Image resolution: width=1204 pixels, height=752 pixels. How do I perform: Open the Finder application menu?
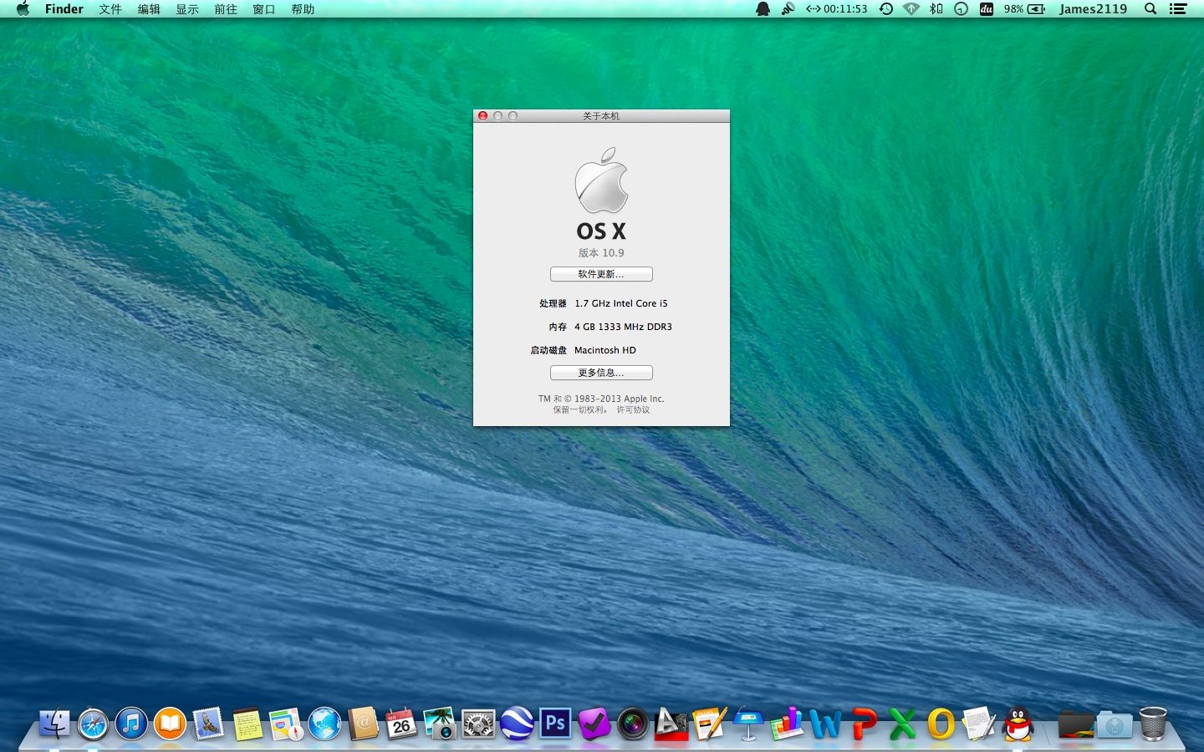point(64,9)
